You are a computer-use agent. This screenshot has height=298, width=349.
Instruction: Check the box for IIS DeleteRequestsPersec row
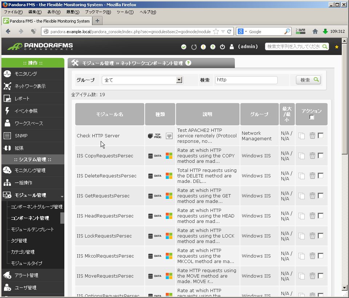coord(321,176)
